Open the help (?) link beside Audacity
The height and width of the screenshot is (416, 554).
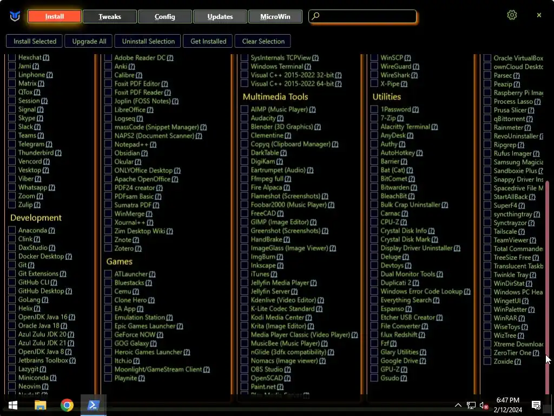coord(280,118)
